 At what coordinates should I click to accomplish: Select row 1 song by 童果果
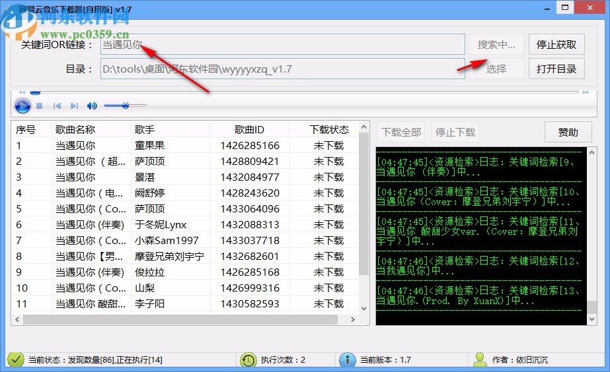tap(185, 146)
